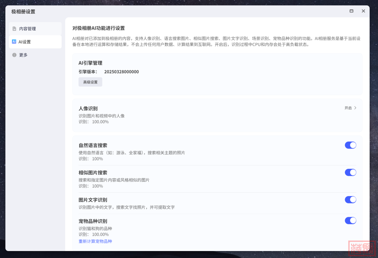Maximize the 极相册设置 window

pos(351,11)
